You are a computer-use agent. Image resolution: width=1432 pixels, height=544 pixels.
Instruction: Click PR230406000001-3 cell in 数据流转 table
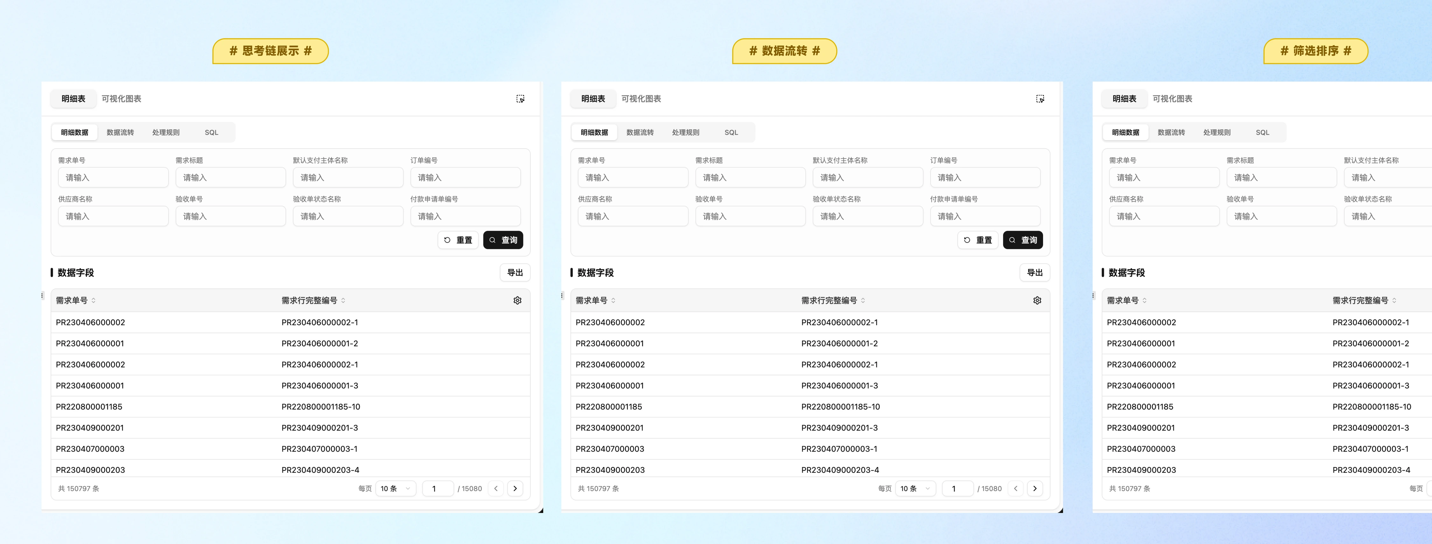839,386
